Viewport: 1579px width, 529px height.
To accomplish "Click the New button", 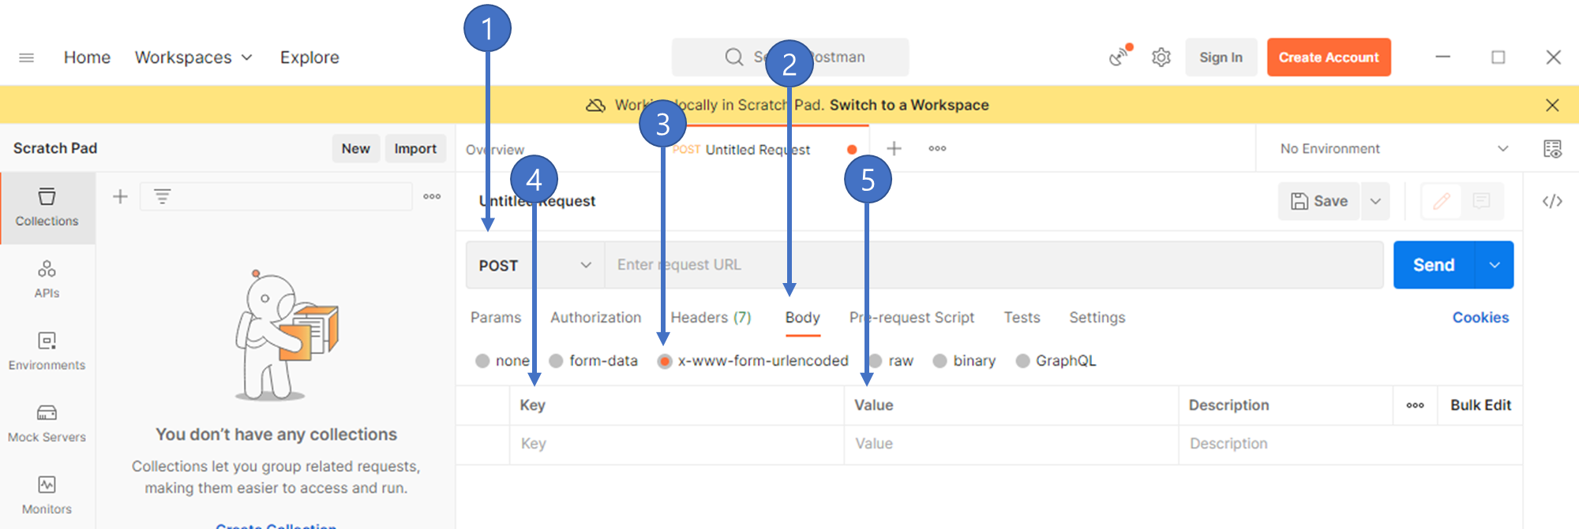I will point(355,148).
